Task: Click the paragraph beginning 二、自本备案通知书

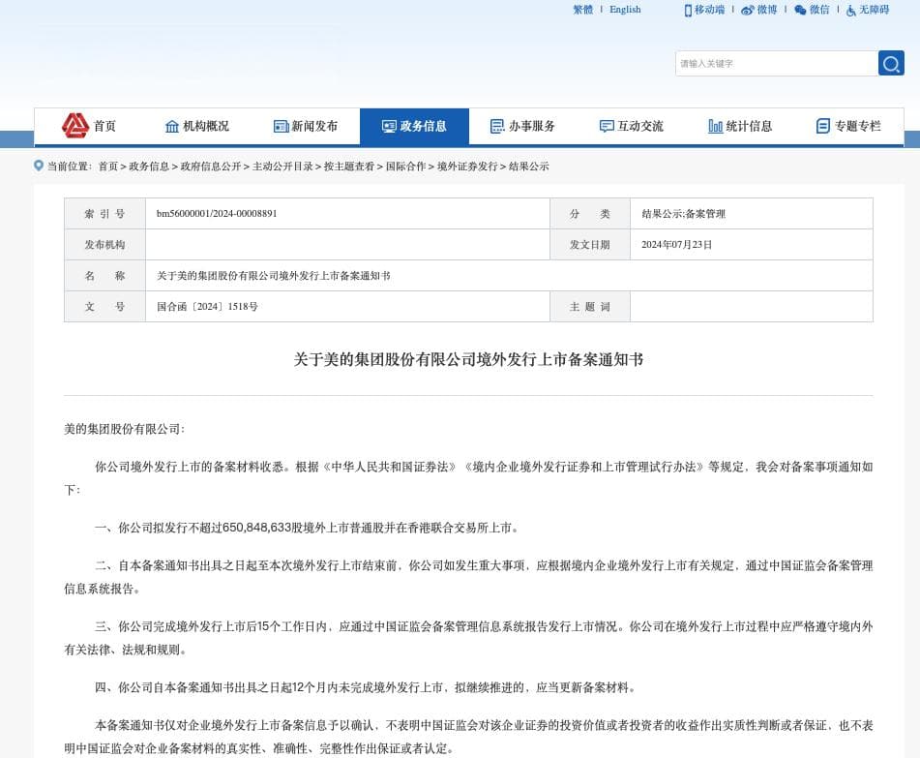Action: [x=468, y=577]
